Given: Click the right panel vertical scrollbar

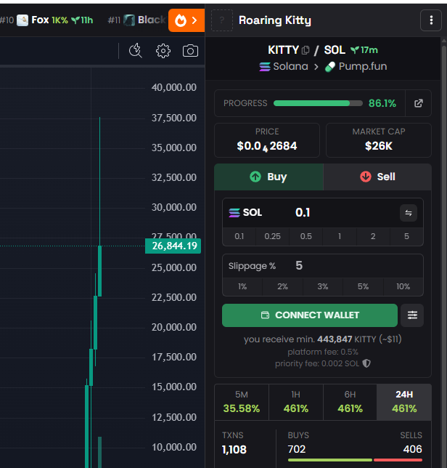Looking at the screenshot, I should click(443, 252).
